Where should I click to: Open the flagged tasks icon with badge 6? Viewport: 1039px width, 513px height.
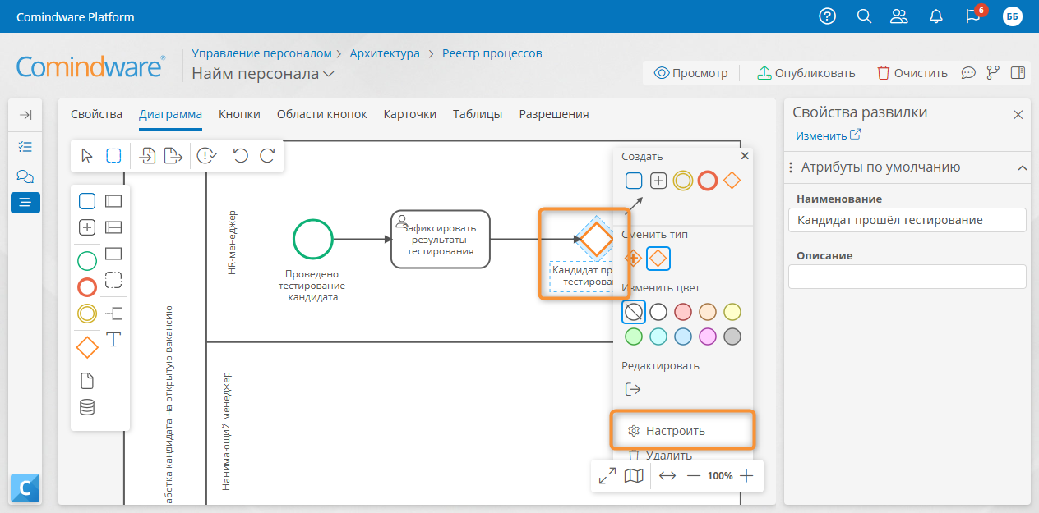[973, 16]
